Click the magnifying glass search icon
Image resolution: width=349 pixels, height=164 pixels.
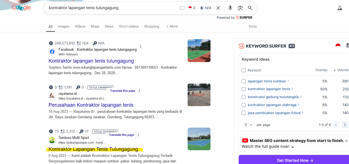[250, 8]
